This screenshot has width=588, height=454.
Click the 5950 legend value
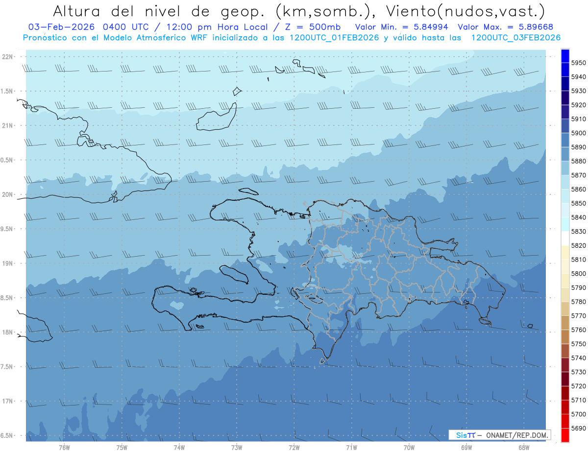coord(579,63)
